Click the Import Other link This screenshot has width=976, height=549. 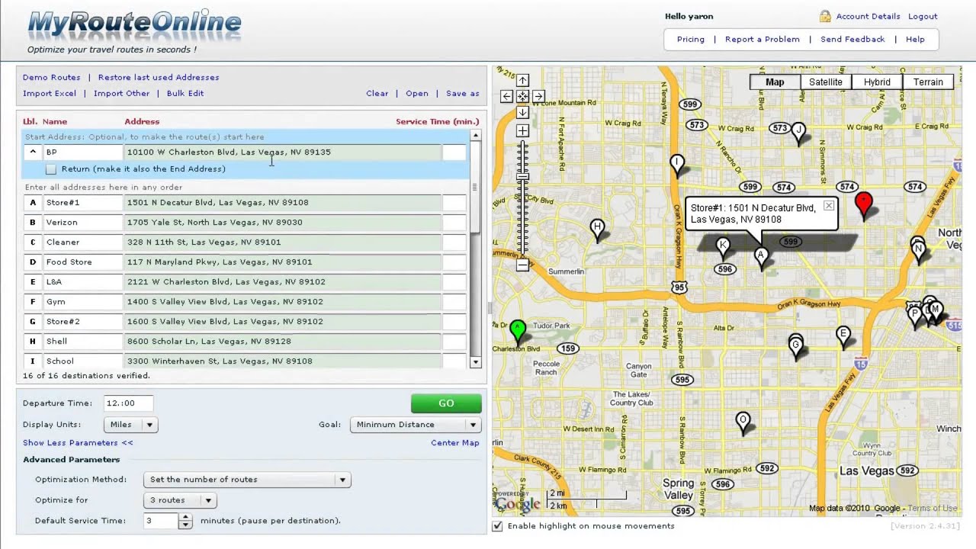point(122,93)
